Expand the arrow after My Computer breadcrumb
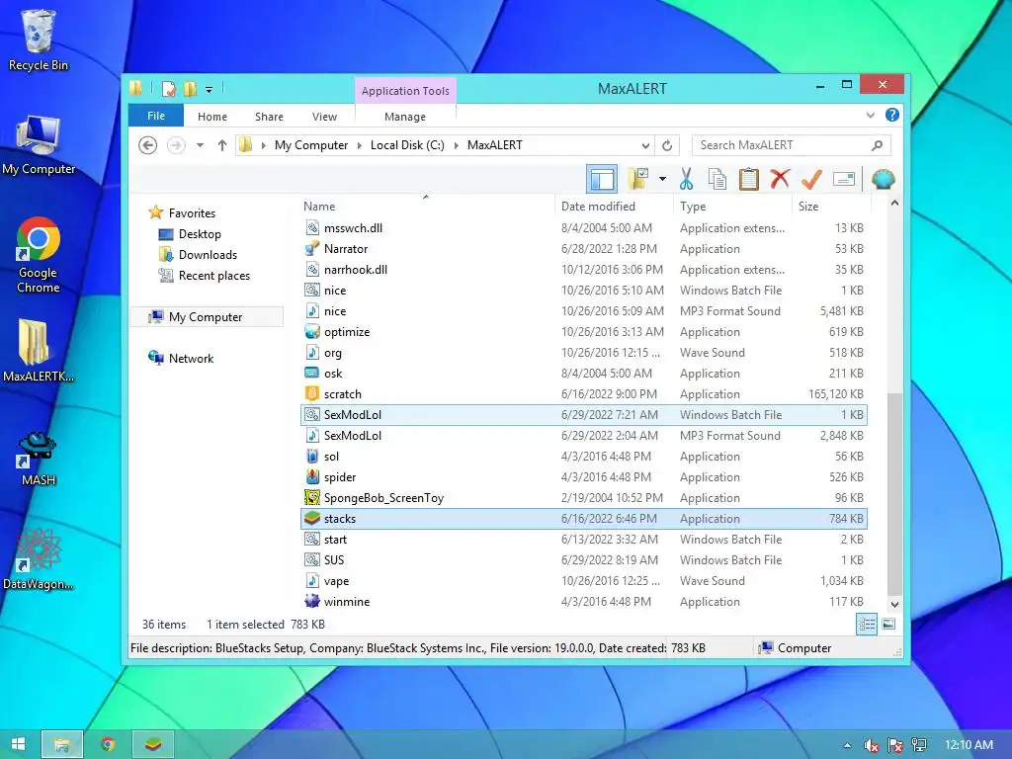1012x759 pixels. point(360,145)
